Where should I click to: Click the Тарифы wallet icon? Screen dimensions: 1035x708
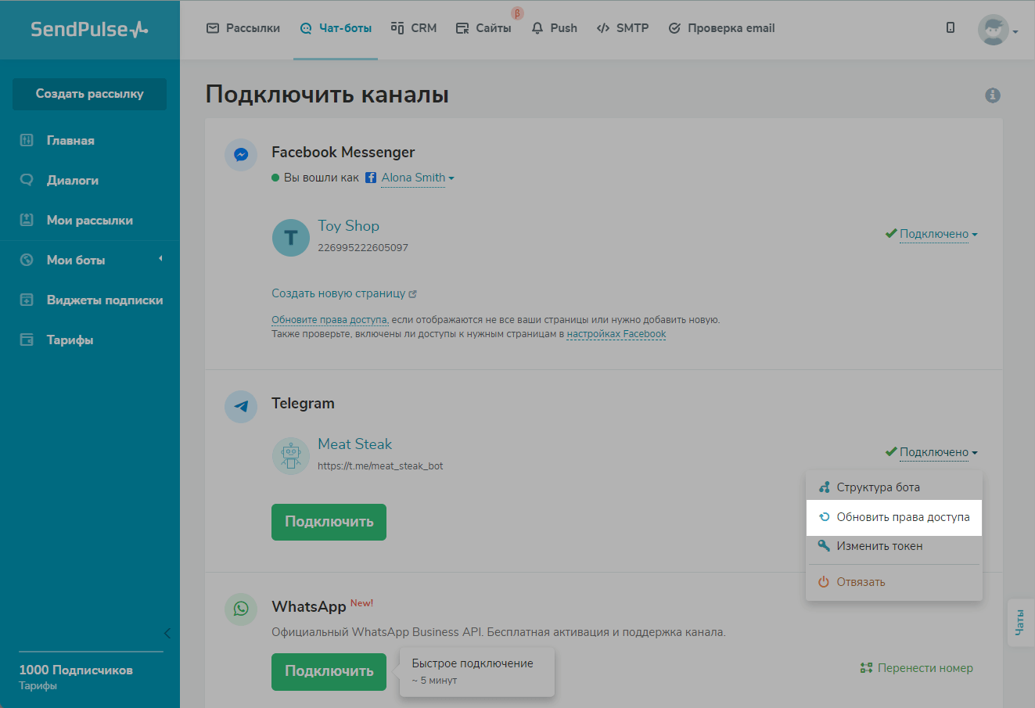pyautogui.click(x=27, y=340)
